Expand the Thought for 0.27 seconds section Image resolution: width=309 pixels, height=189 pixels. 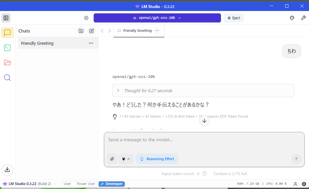(x=203, y=91)
